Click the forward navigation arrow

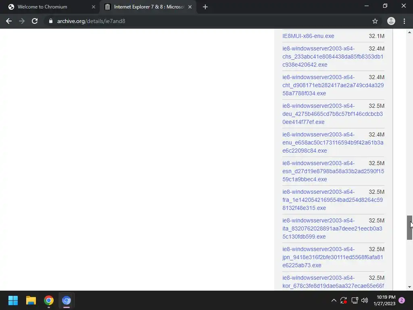point(22,21)
